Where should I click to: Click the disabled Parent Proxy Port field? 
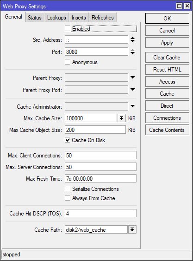[x=96, y=90]
